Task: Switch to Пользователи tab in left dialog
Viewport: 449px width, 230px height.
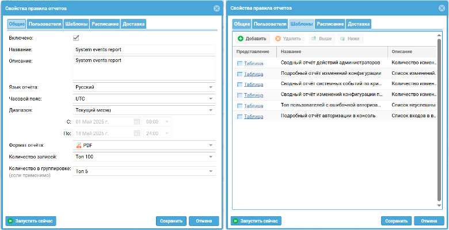Action: (x=46, y=24)
